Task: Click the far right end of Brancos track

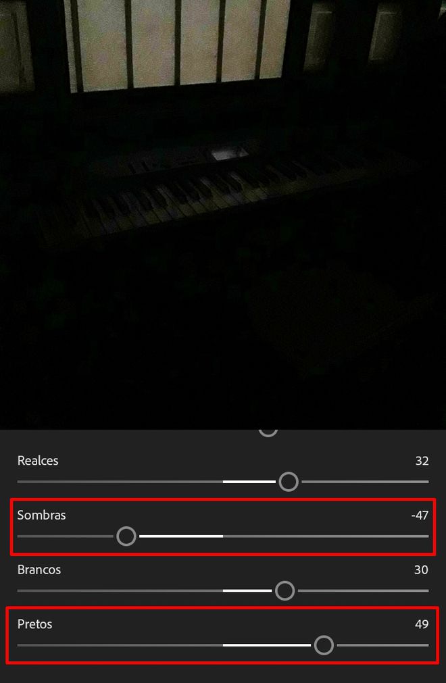Action: 427,590
